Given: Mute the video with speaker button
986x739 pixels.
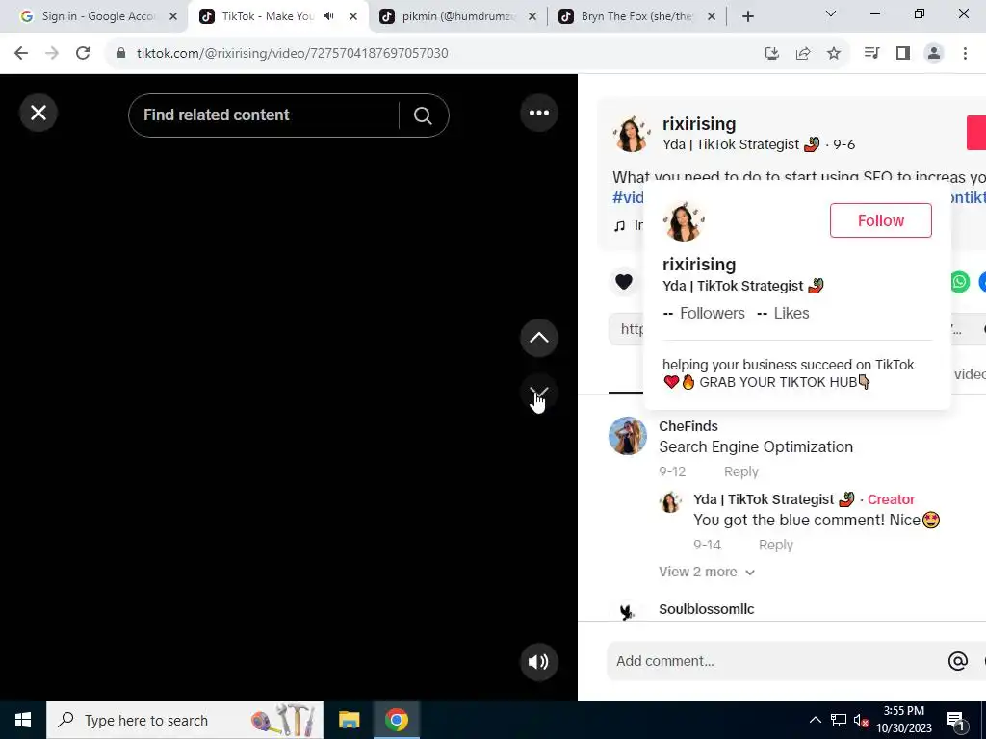Looking at the screenshot, I should [539, 662].
